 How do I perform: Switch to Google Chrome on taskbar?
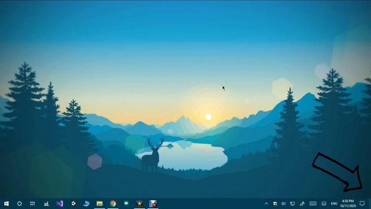[113, 204]
